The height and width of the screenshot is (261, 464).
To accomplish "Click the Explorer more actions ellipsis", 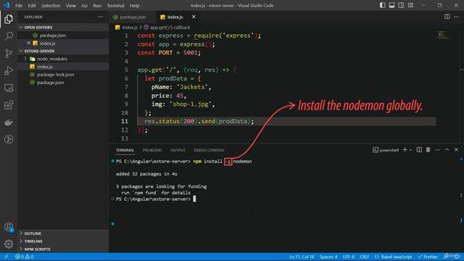I will (101, 17).
